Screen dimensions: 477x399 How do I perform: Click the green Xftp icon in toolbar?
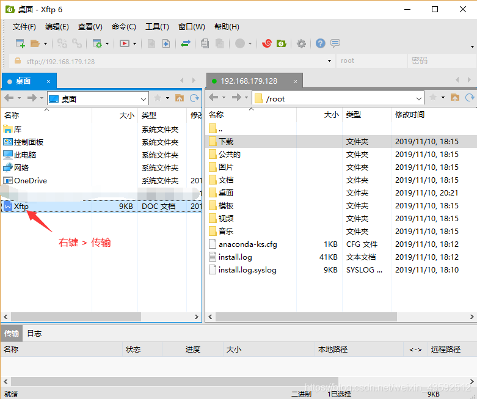282,43
